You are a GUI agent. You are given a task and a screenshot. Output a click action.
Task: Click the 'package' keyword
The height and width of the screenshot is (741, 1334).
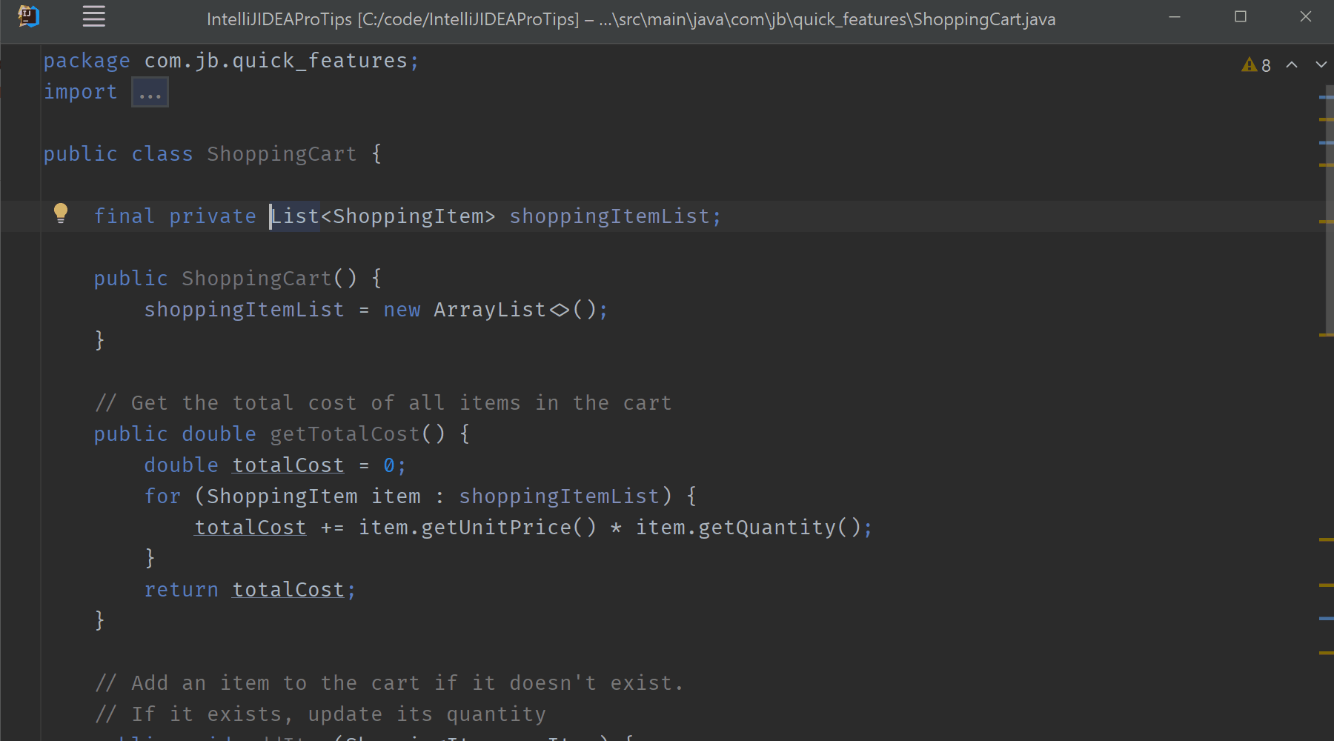87,61
